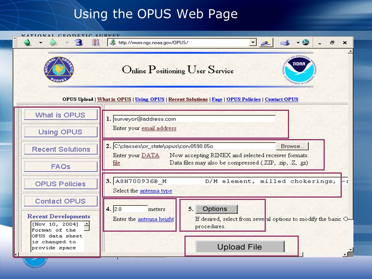Follow the email address help link
Image resolution: width=372 pixels, height=279 pixels.
pyautogui.click(x=159, y=128)
